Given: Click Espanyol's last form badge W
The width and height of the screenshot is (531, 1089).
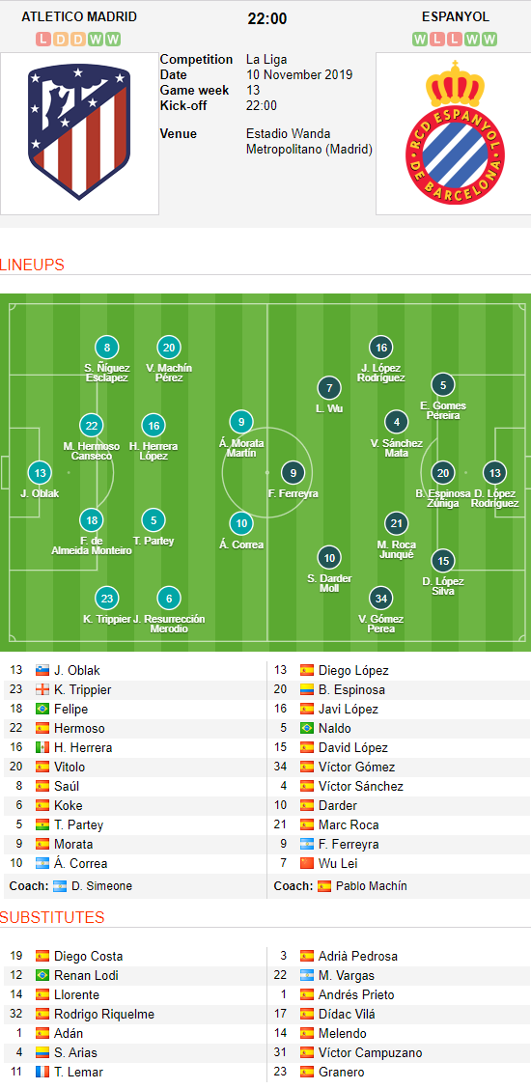Looking at the screenshot, I should pos(490,39).
